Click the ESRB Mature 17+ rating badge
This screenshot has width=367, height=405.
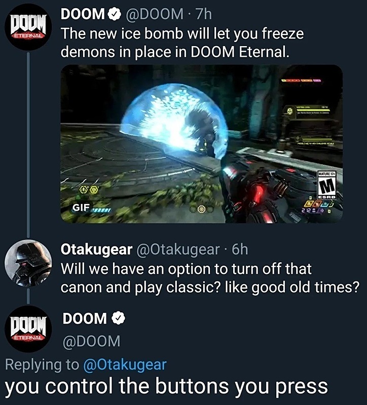click(326, 185)
